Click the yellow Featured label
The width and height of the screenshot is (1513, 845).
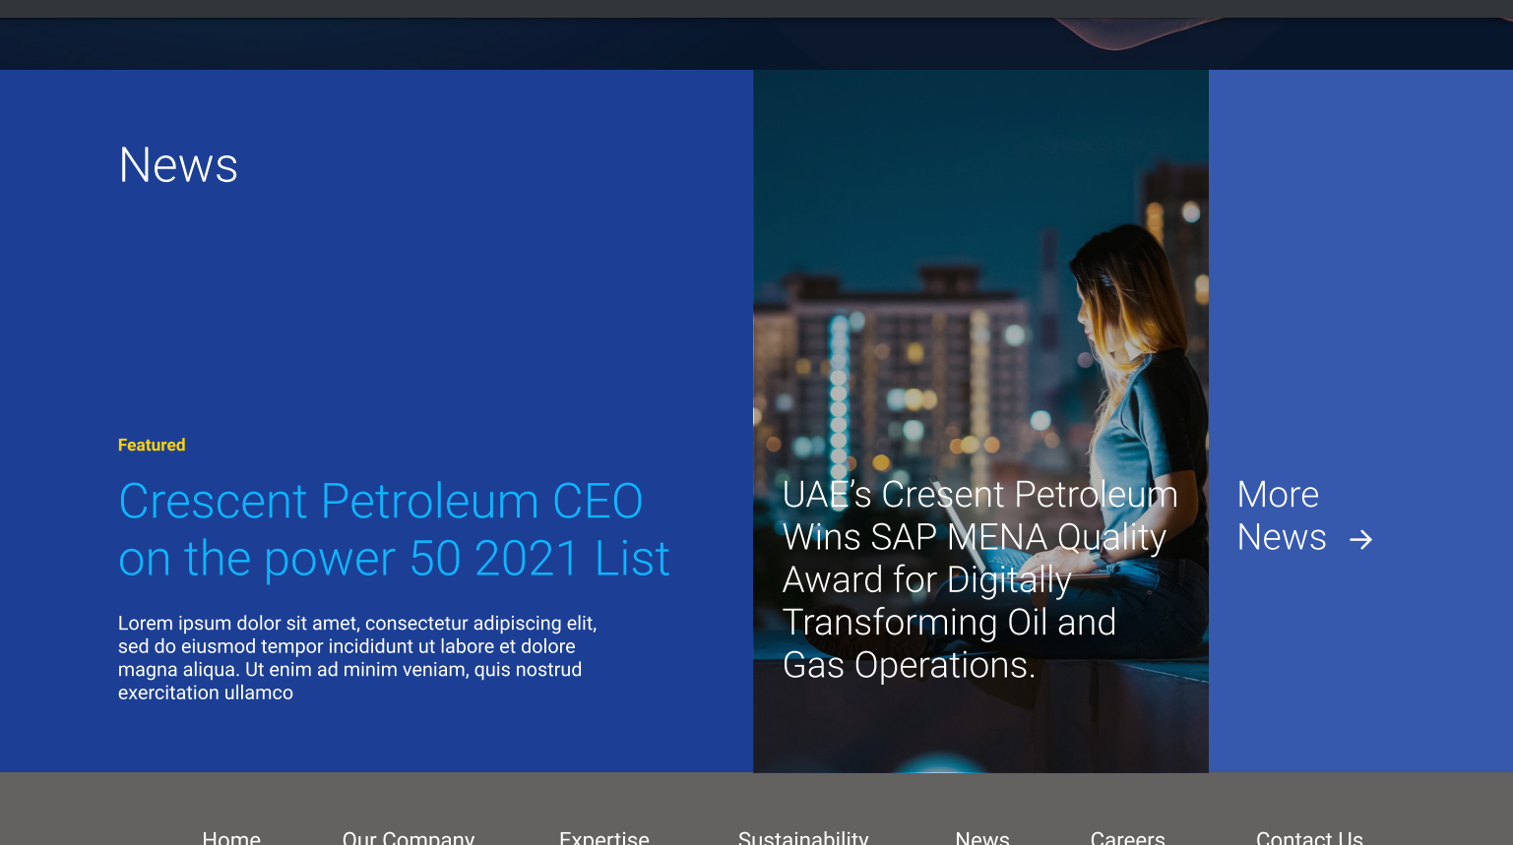(152, 445)
